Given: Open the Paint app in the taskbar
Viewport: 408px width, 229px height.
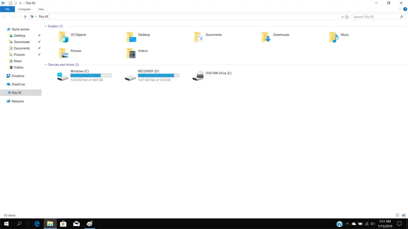Looking at the screenshot, I should click(89, 224).
